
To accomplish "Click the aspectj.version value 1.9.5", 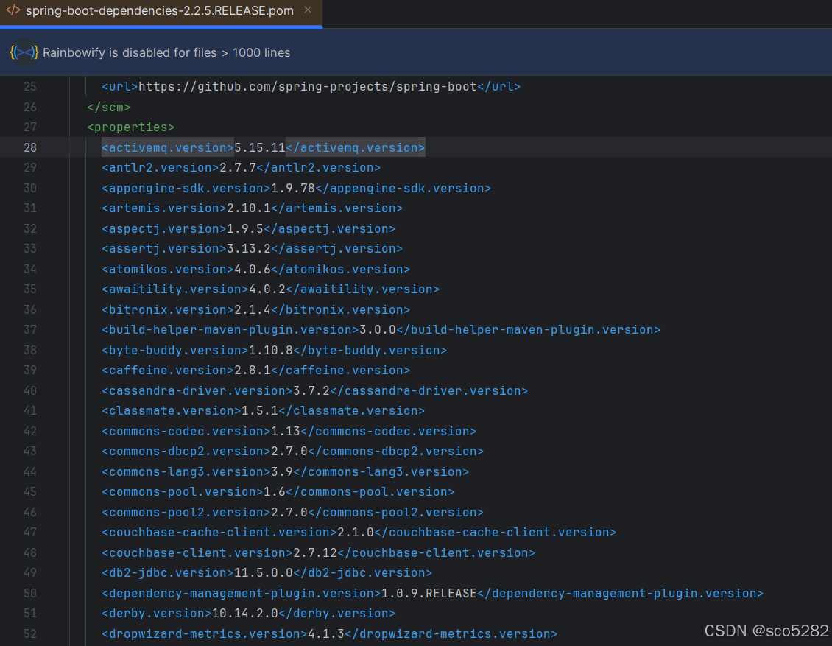I will click(x=245, y=229).
